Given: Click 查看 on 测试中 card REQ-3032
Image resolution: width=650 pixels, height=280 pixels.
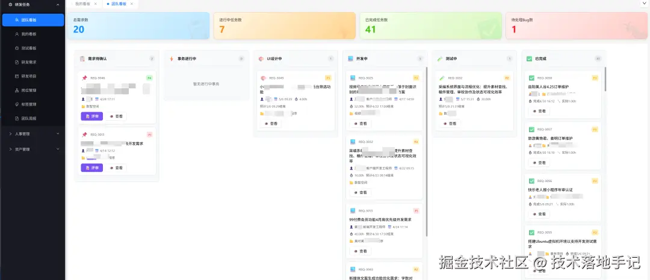Looking at the screenshot, I should 450,123.
